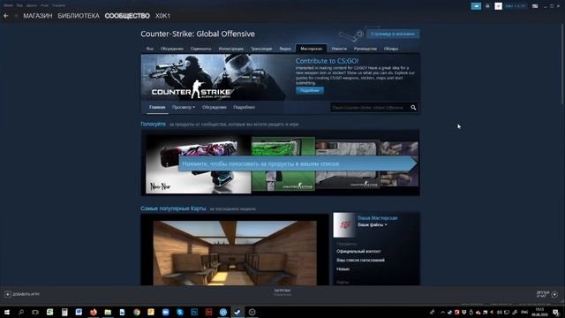Open the friends icon next to announcements button
The height and width of the screenshot is (318, 565).
487,6
